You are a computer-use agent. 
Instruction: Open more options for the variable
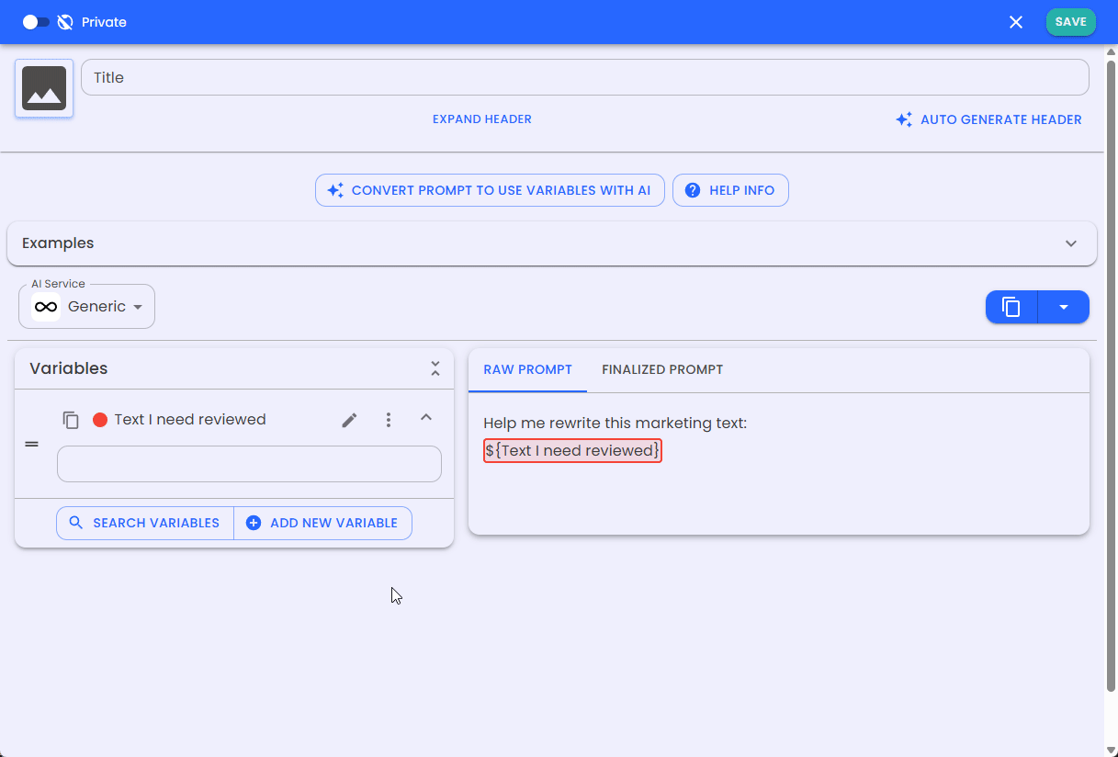[x=389, y=420]
